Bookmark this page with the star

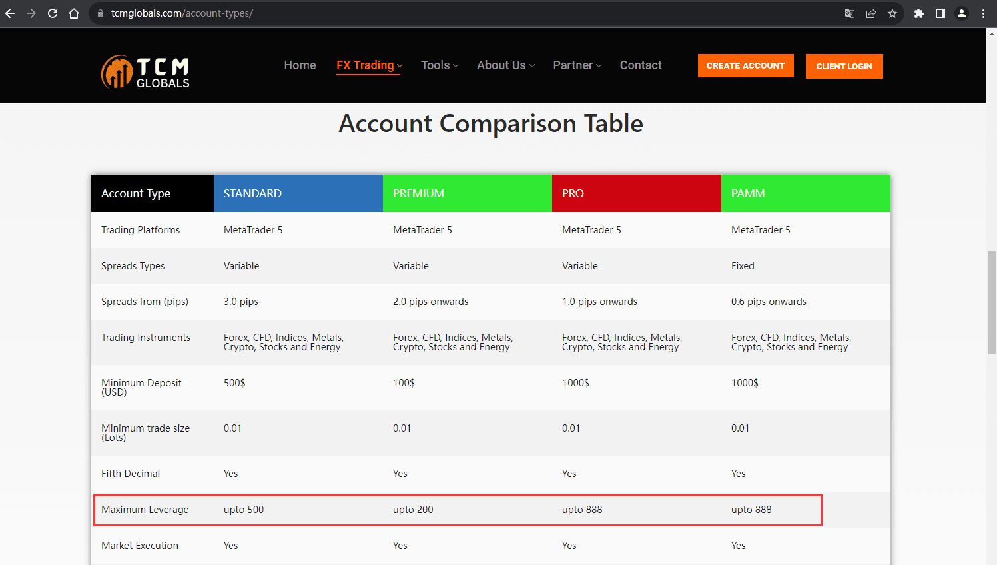[x=892, y=13]
